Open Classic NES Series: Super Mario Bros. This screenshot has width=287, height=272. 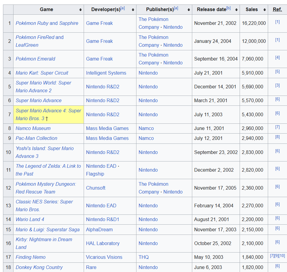pos(44,205)
